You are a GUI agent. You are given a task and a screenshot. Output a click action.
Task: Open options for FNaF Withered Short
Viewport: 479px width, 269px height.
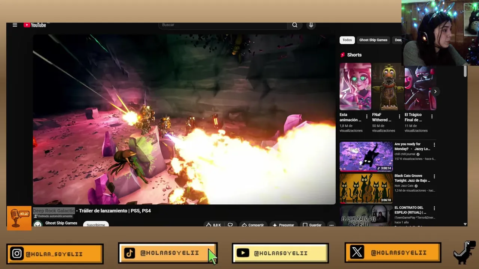[x=399, y=117]
